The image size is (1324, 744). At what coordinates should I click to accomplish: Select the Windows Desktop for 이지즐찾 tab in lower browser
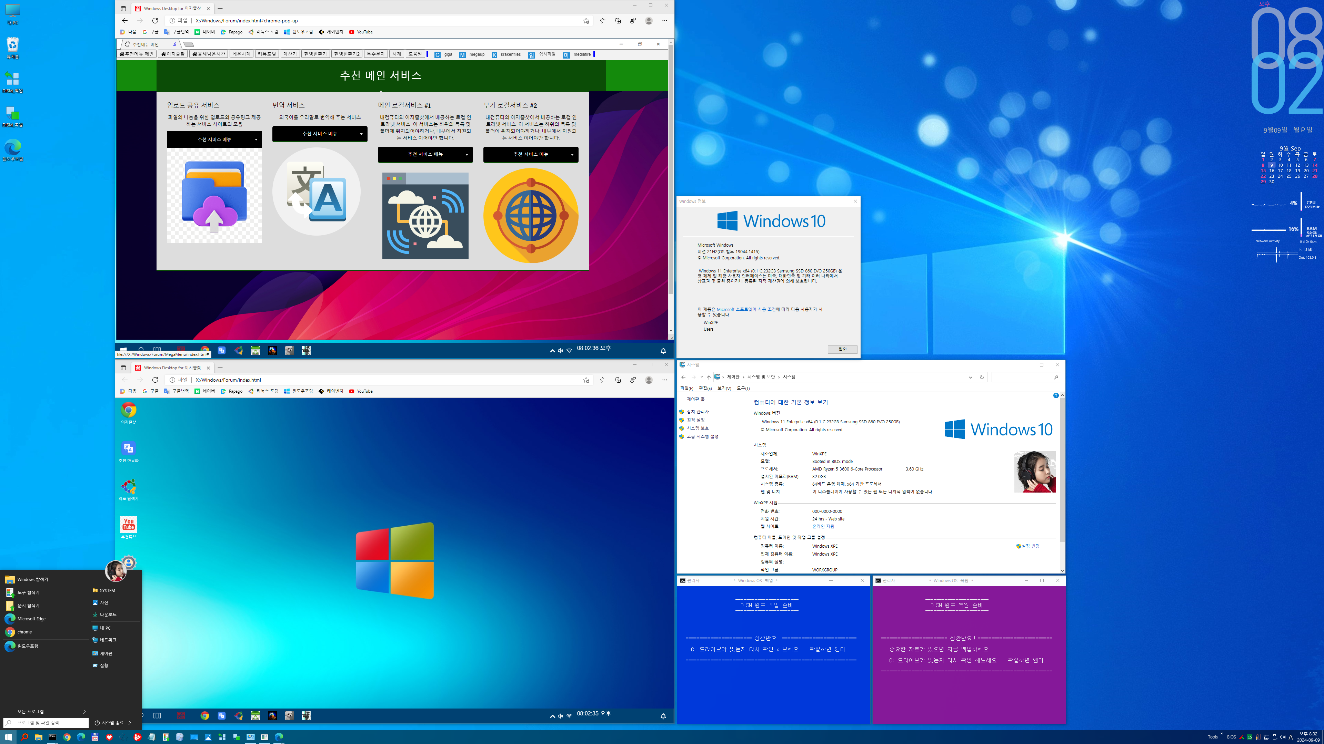pos(173,368)
